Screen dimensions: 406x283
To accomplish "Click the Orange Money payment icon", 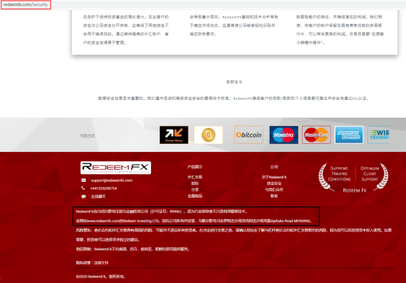I will click(x=174, y=135).
